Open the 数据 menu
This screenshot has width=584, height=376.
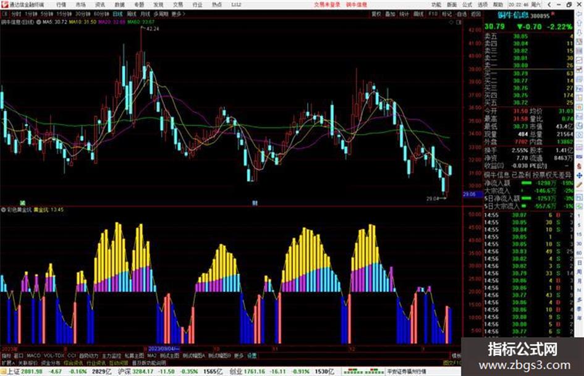119,5
